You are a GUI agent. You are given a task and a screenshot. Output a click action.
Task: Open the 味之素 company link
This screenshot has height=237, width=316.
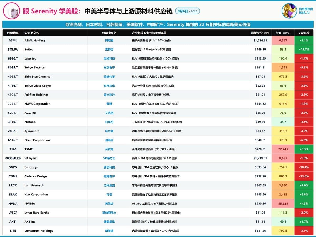(x=109, y=131)
